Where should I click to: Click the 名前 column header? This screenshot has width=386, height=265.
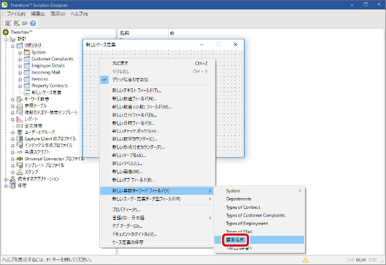click(125, 33)
